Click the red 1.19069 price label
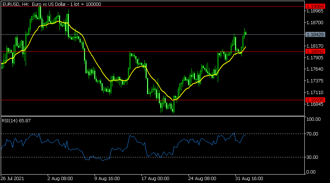Screen dimensions: 330x183 pos(315,6)
